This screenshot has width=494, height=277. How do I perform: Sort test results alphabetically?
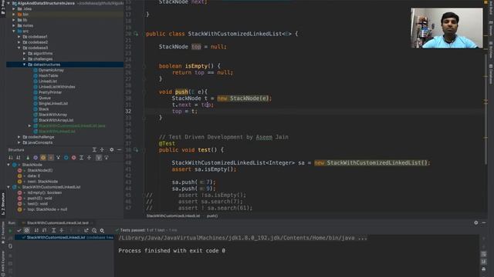[36, 231]
